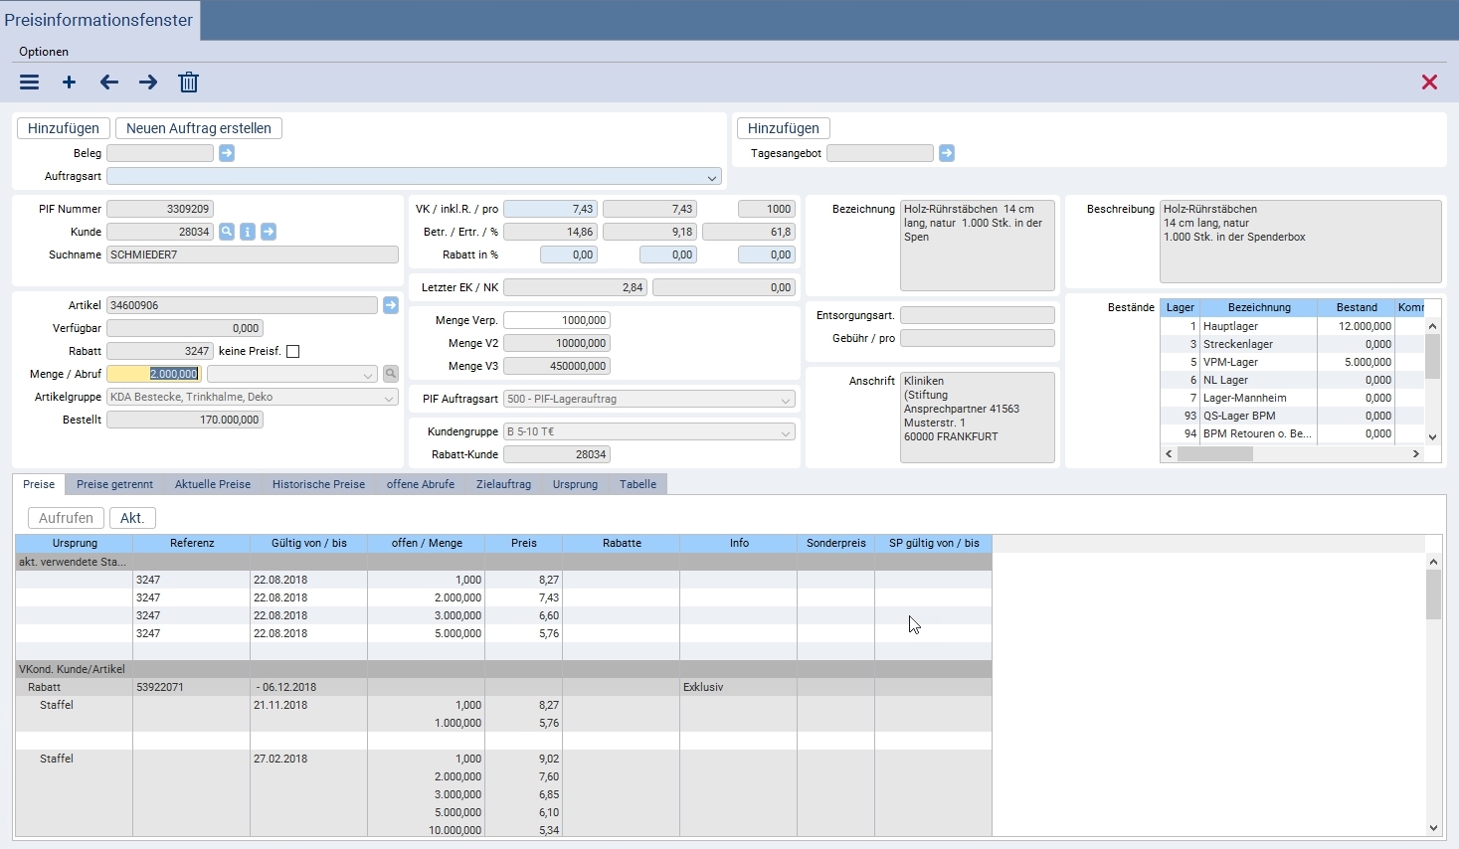Click the plus icon to add new entry
This screenshot has width=1459, height=849.
coord(69,83)
